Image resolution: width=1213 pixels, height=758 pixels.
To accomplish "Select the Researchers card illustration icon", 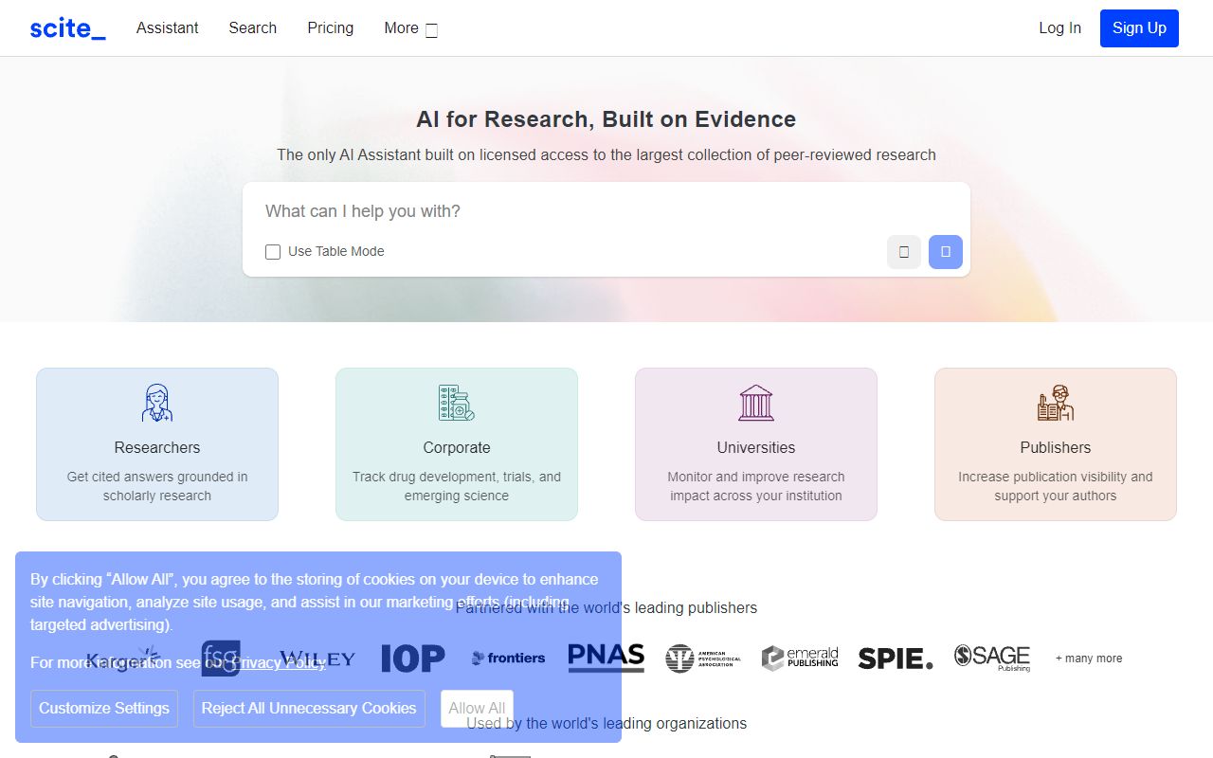I will click(x=156, y=403).
